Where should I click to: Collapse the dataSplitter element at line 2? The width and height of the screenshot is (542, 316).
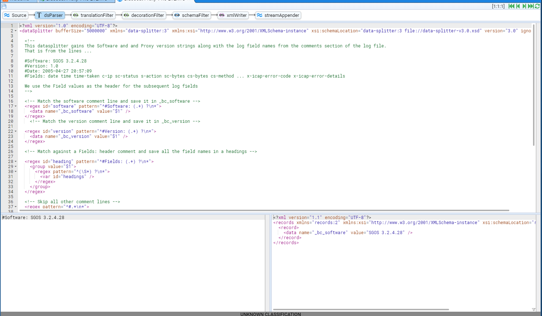pyautogui.click(x=15, y=31)
